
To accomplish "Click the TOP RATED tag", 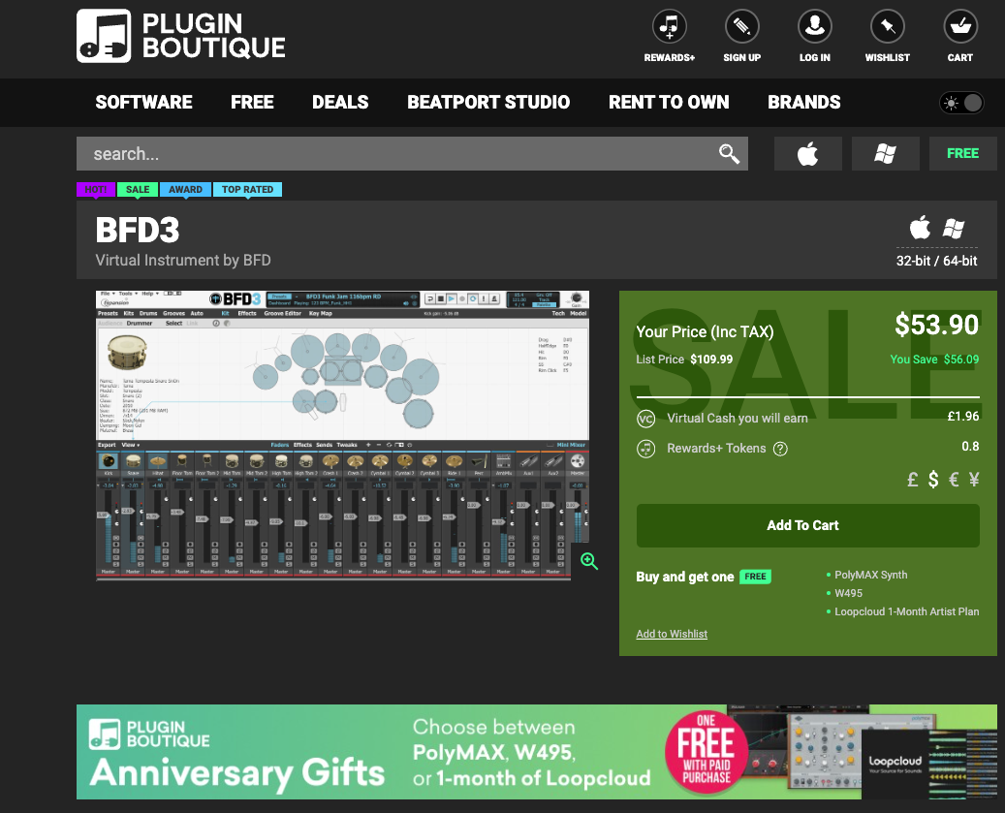I will pos(247,190).
